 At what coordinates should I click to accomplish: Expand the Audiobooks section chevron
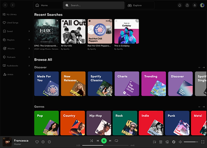(29, 66)
